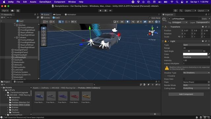Click the Sign in button
211x119 pixels.
5,11
